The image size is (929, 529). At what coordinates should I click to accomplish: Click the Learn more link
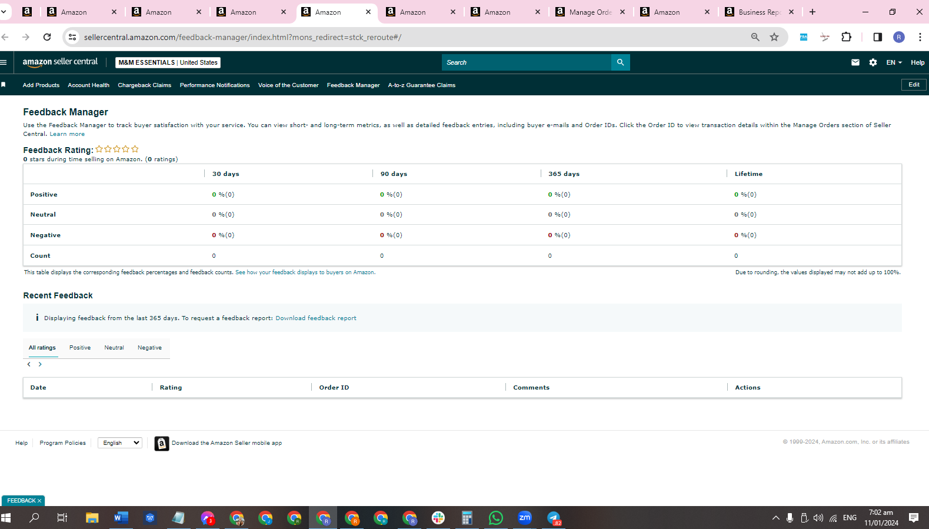(67, 134)
